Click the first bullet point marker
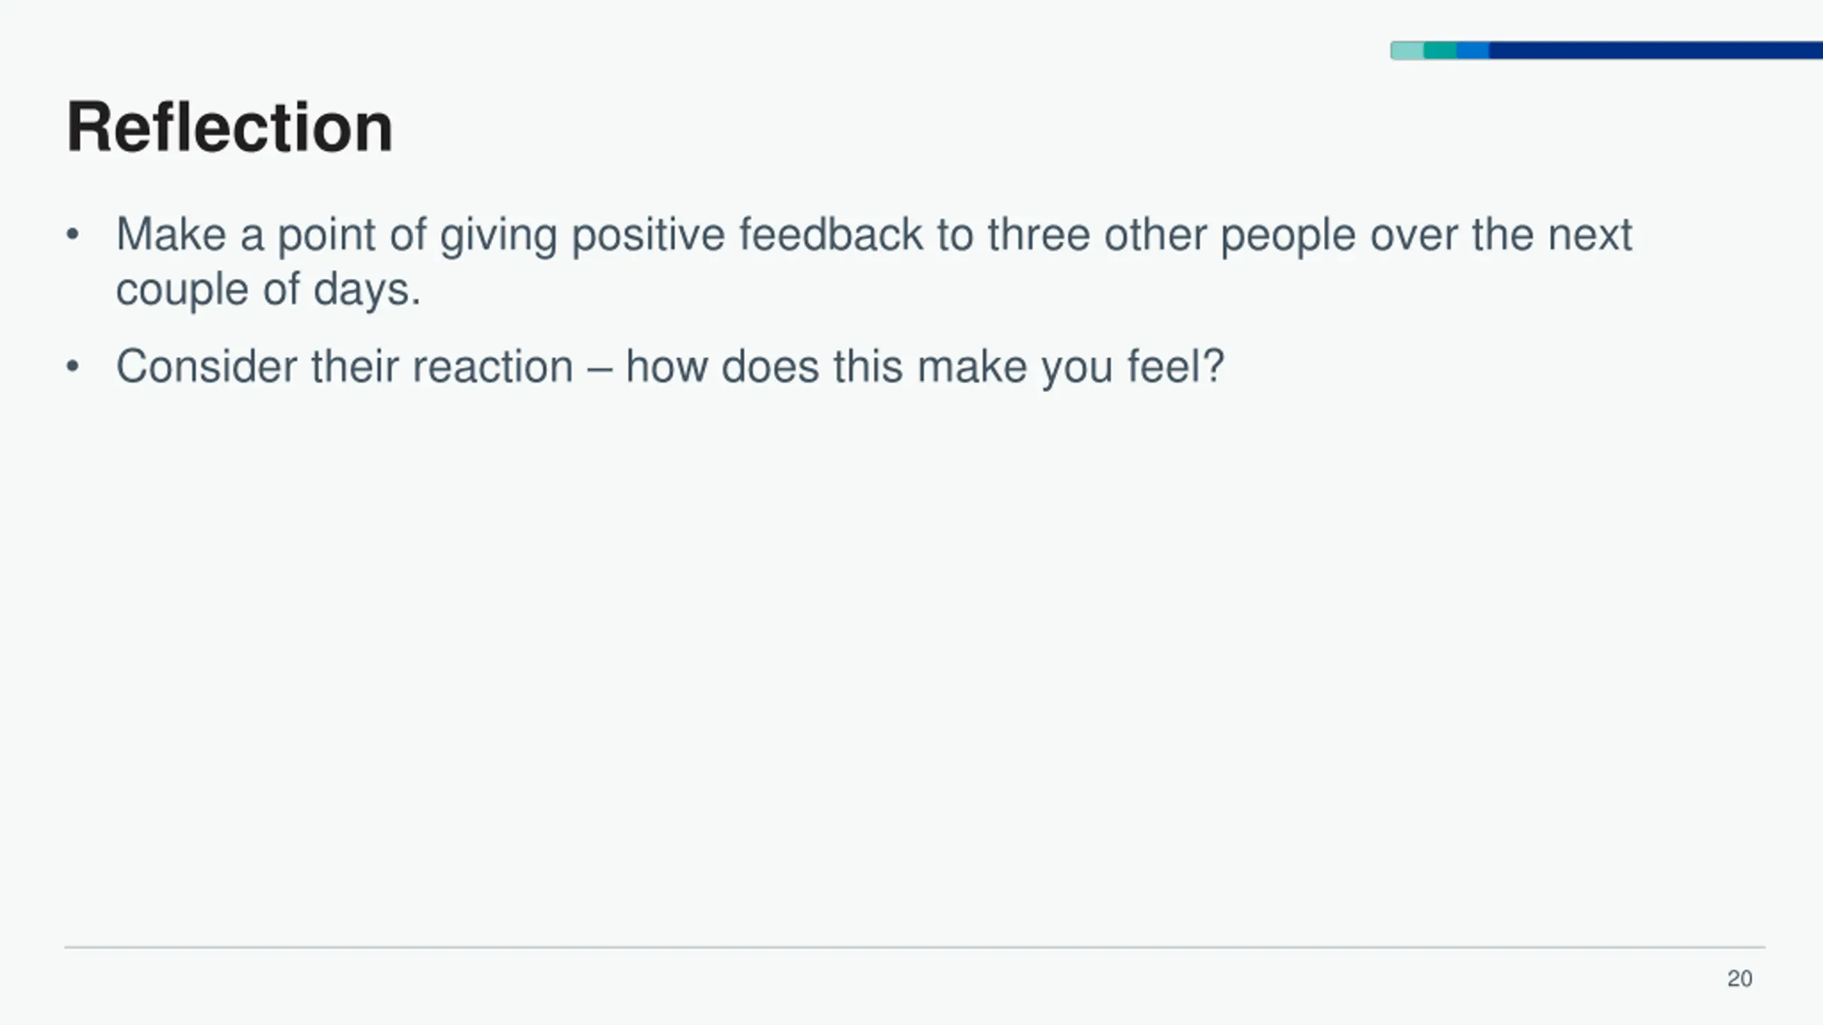1823x1025 pixels. pos(72,234)
